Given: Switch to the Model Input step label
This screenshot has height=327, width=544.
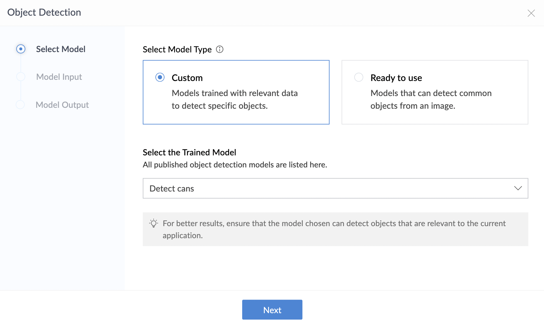Looking at the screenshot, I should [59, 77].
